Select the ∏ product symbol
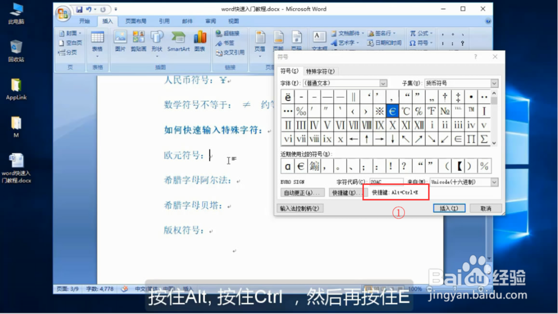 (471, 139)
